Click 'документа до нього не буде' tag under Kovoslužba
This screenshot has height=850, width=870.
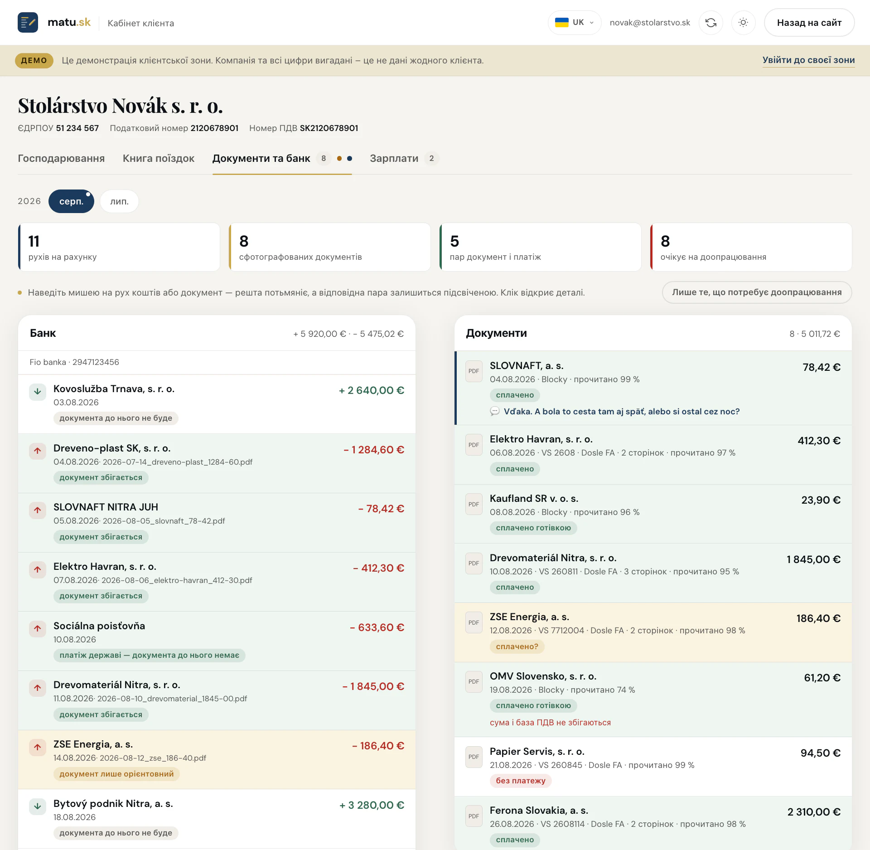point(116,418)
